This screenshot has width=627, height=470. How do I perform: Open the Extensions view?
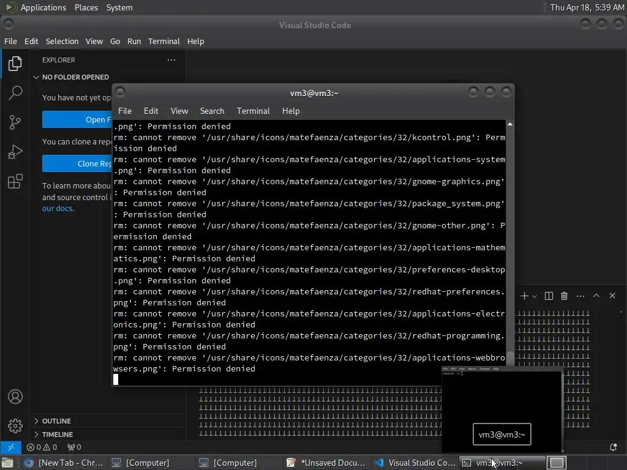tap(15, 181)
